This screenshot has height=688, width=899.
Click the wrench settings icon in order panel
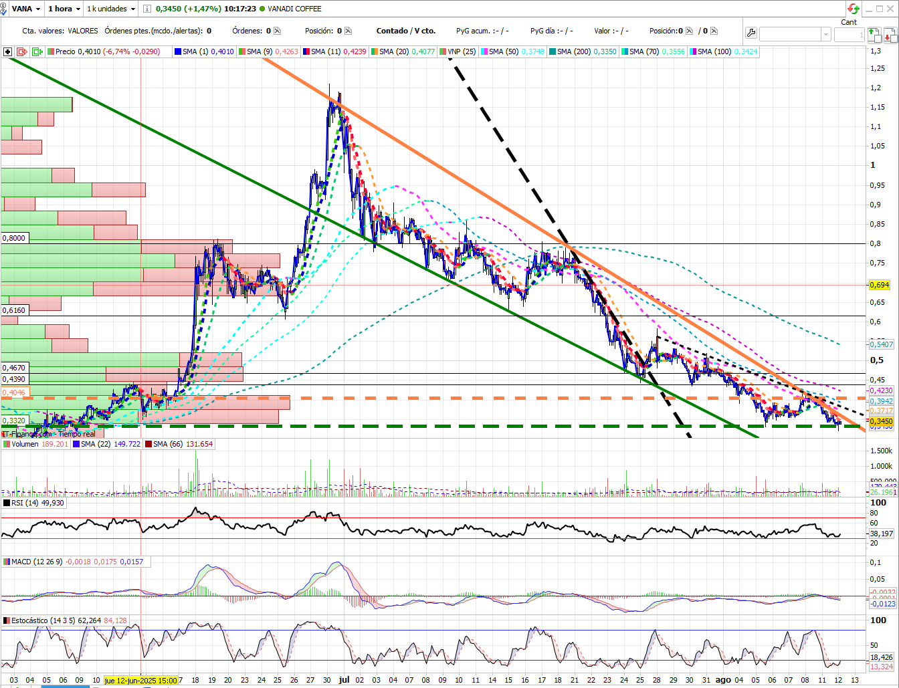pyautogui.click(x=751, y=33)
